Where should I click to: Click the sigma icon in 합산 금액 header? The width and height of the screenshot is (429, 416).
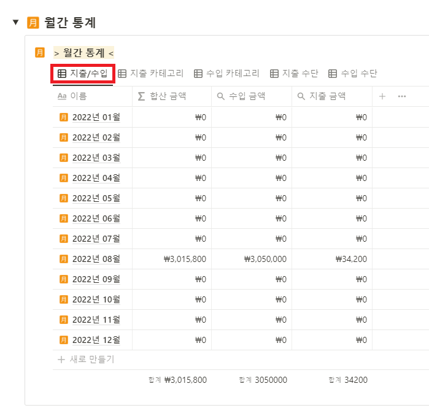pos(141,96)
